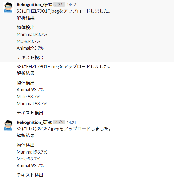Image resolution: width=174 pixels, height=179 pixels.
Task: Click the Rekognition avatar beside the 14:21 message
Action: 8,125
